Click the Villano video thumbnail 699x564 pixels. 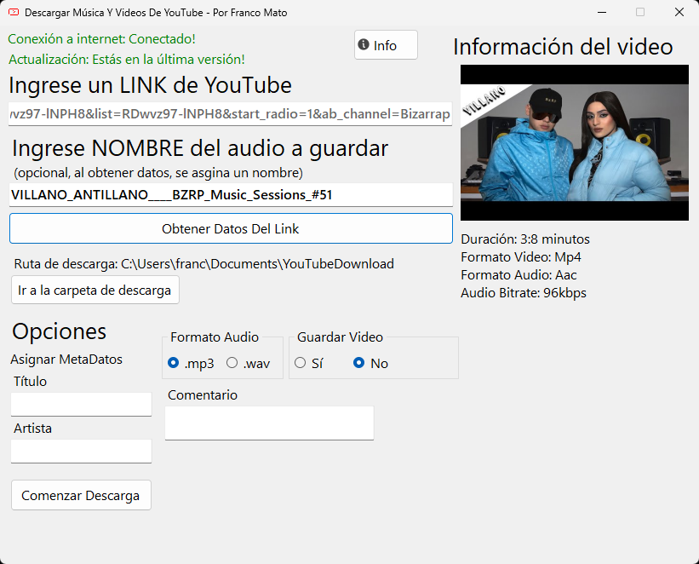(x=574, y=143)
